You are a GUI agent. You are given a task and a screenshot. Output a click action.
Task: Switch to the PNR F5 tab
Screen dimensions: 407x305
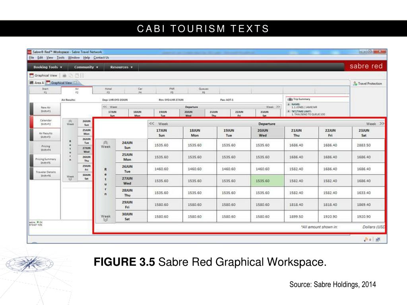pyautogui.click(x=172, y=90)
